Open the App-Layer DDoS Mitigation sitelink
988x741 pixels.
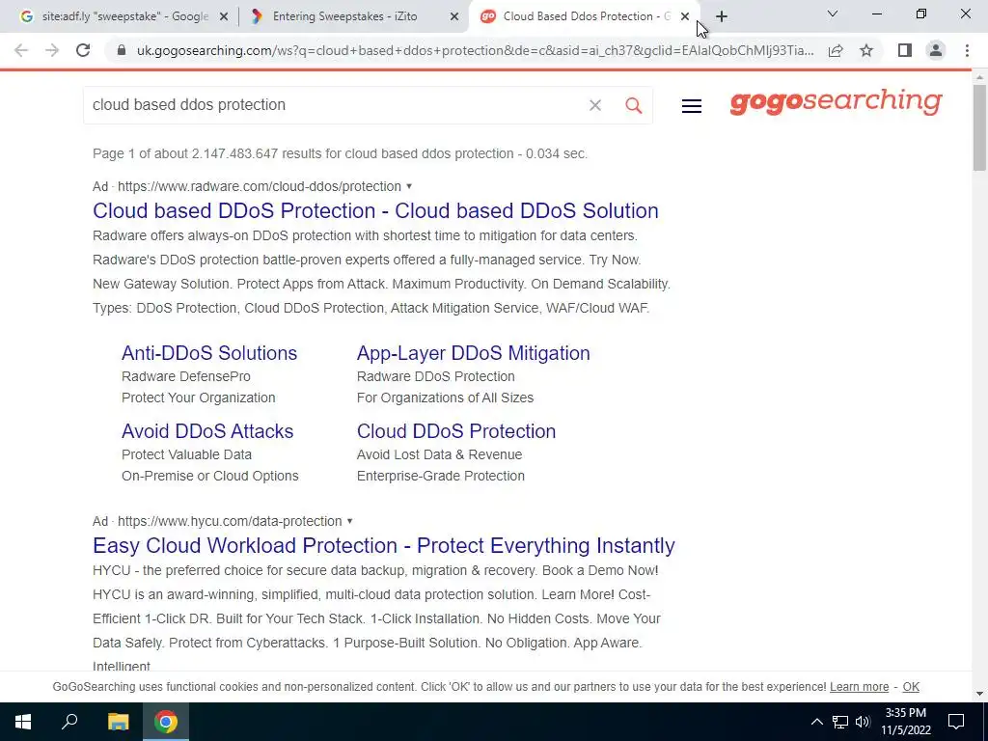(473, 353)
